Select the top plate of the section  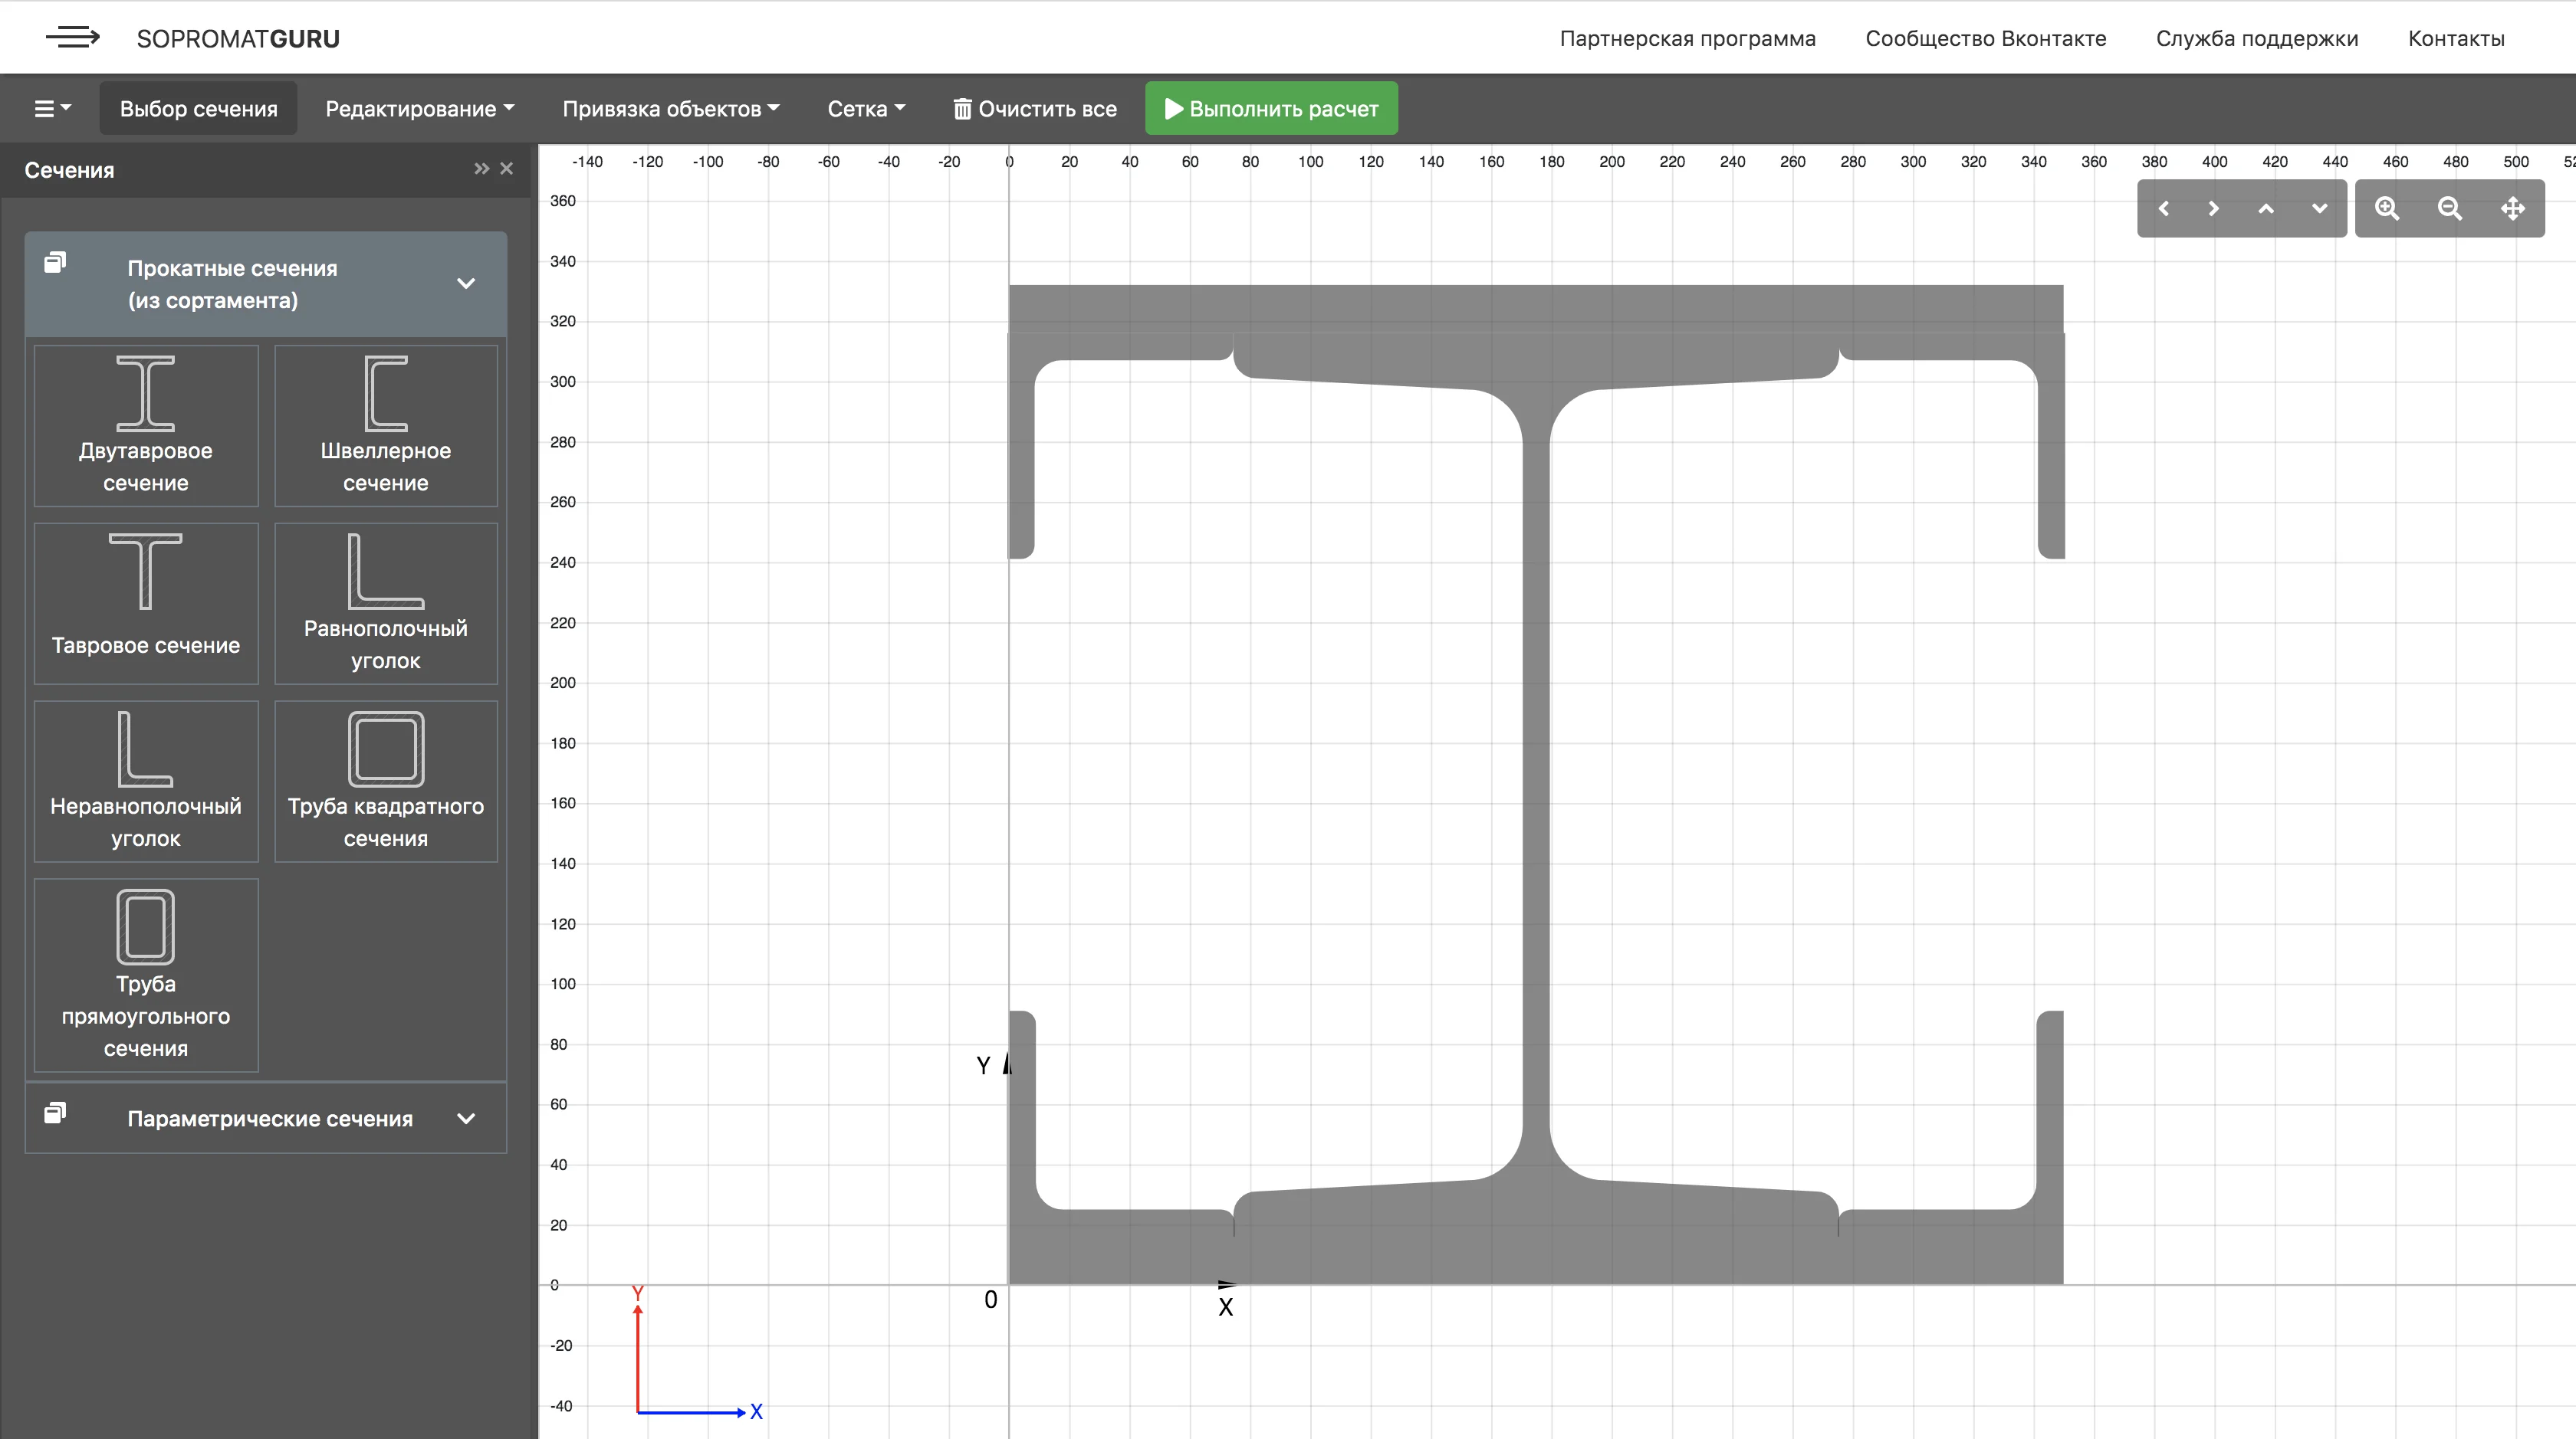[x=1536, y=309]
